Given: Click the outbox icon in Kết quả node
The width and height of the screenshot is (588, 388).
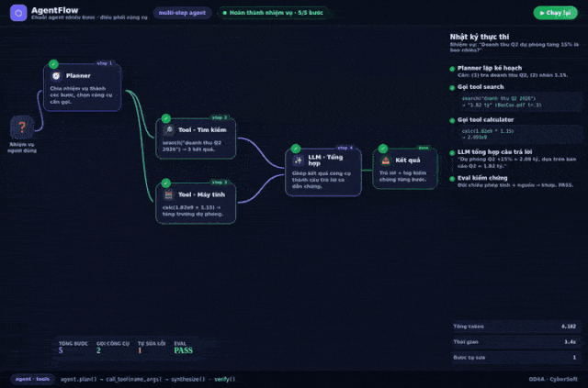Looking at the screenshot, I should (386, 161).
